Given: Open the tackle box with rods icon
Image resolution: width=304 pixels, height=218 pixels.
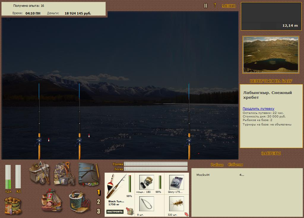Looking at the screenshot, I should point(40,173).
